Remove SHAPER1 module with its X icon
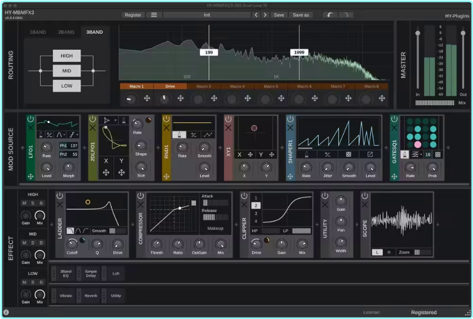Viewport: 473px width, 319px height. (x=290, y=128)
